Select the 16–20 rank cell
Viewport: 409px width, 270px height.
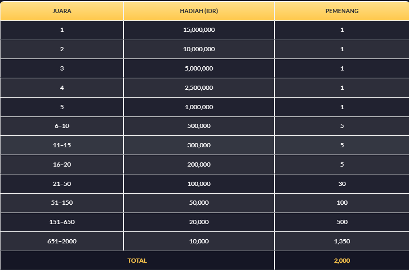[62, 165]
